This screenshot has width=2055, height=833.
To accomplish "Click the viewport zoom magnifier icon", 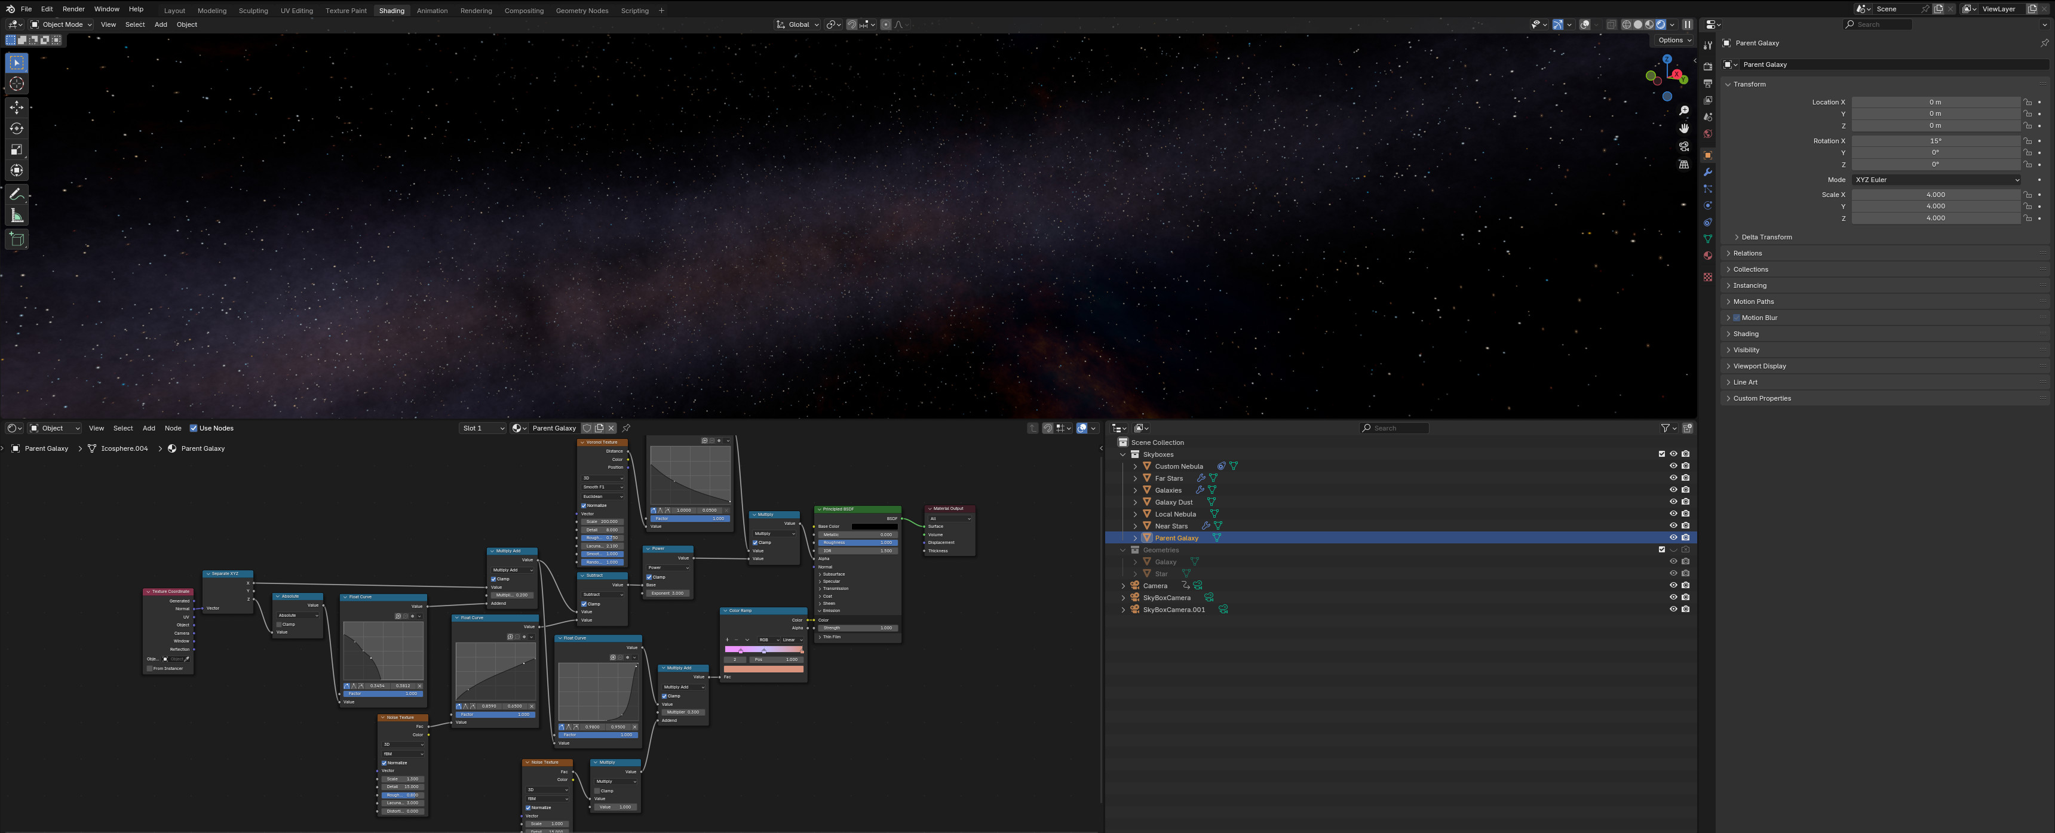I will coord(1683,111).
